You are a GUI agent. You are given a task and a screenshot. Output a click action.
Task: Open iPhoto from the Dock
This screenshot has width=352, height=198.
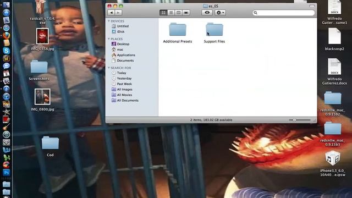click(x=6, y=104)
